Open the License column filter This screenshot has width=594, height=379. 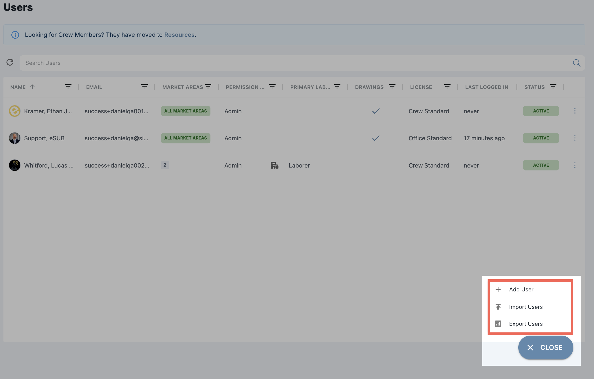pyautogui.click(x=447, y=87)
